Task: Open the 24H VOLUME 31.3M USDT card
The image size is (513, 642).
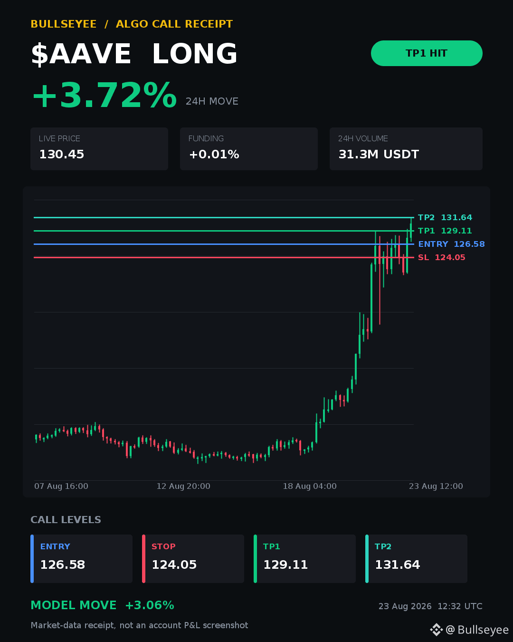Action: pos(406,149)
